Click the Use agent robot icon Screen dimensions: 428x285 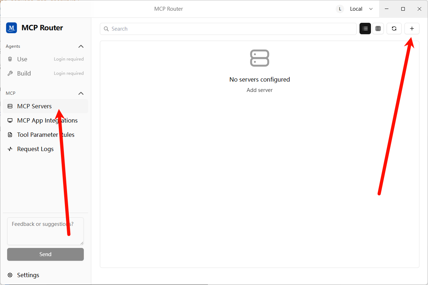10,59
